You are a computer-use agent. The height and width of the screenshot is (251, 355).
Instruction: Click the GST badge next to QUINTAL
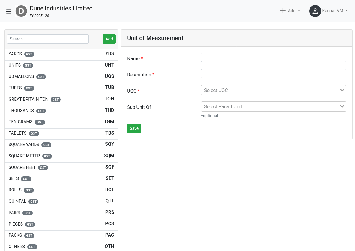click(33, 202)
